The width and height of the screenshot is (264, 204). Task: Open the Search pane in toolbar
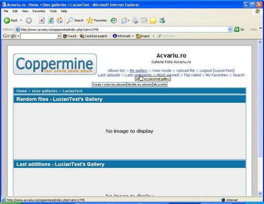tap(75, 20)
